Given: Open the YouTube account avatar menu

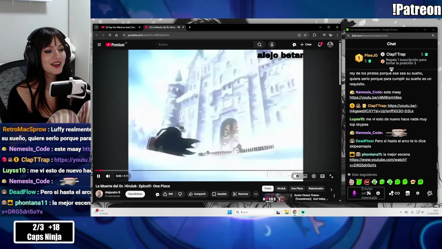Looking at the screenshot, I should point(330,45).
